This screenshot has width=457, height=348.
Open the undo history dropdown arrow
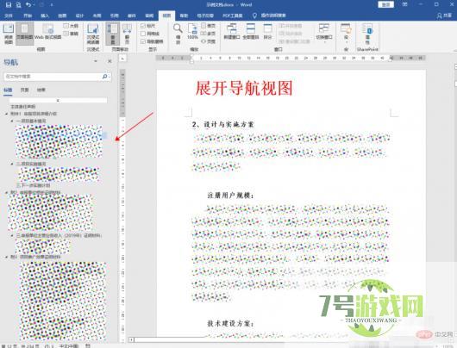click(x=34, y=4)
